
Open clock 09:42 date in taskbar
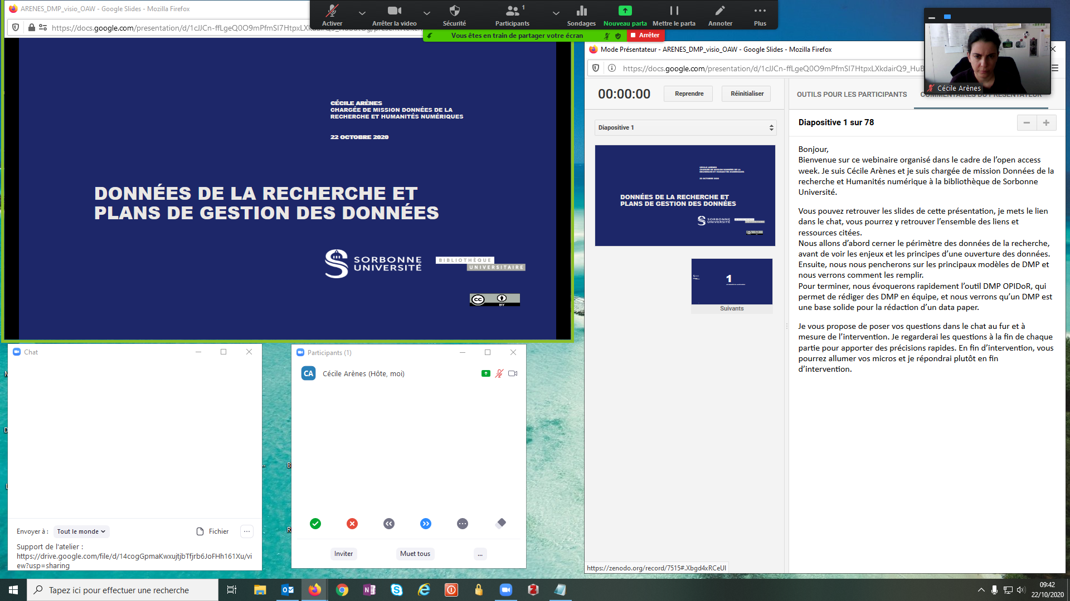[1047, 590]
